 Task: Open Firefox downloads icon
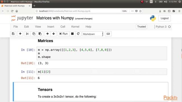(160, 11)
